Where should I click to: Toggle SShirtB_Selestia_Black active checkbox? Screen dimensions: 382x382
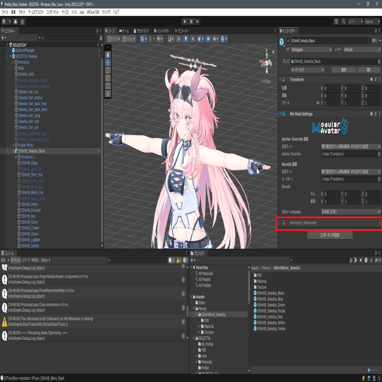(288, 41)
